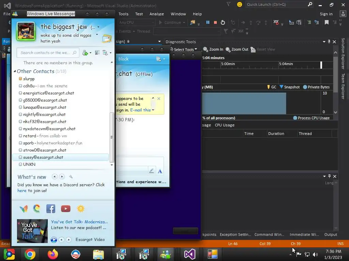Screen dimensions: 349x261
Task: Click the Zoom In magnifier in Diagnostic Tools
Action: pos(213,49)
